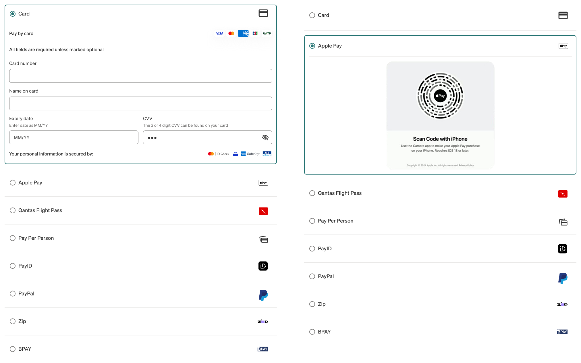Select PayPal radio button in left panel
The width and height of the screenshot is (581, 363).
click(x=13, y=293)
